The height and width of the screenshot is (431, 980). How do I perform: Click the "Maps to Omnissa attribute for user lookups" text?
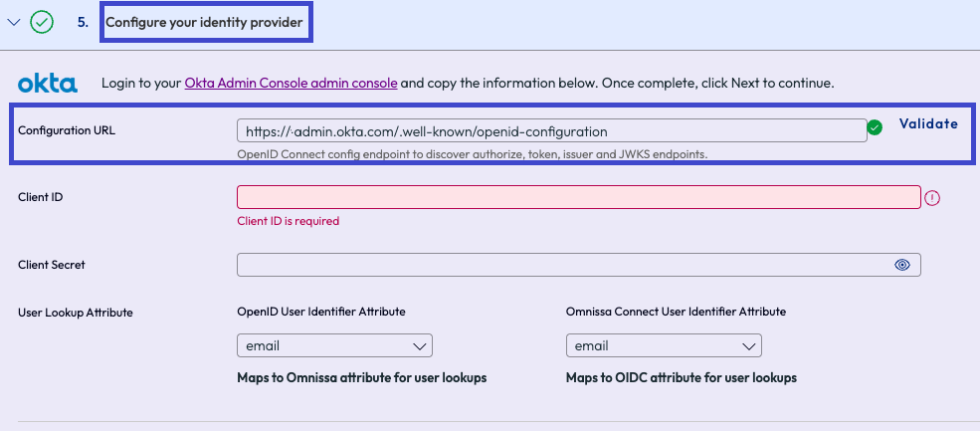362,378
